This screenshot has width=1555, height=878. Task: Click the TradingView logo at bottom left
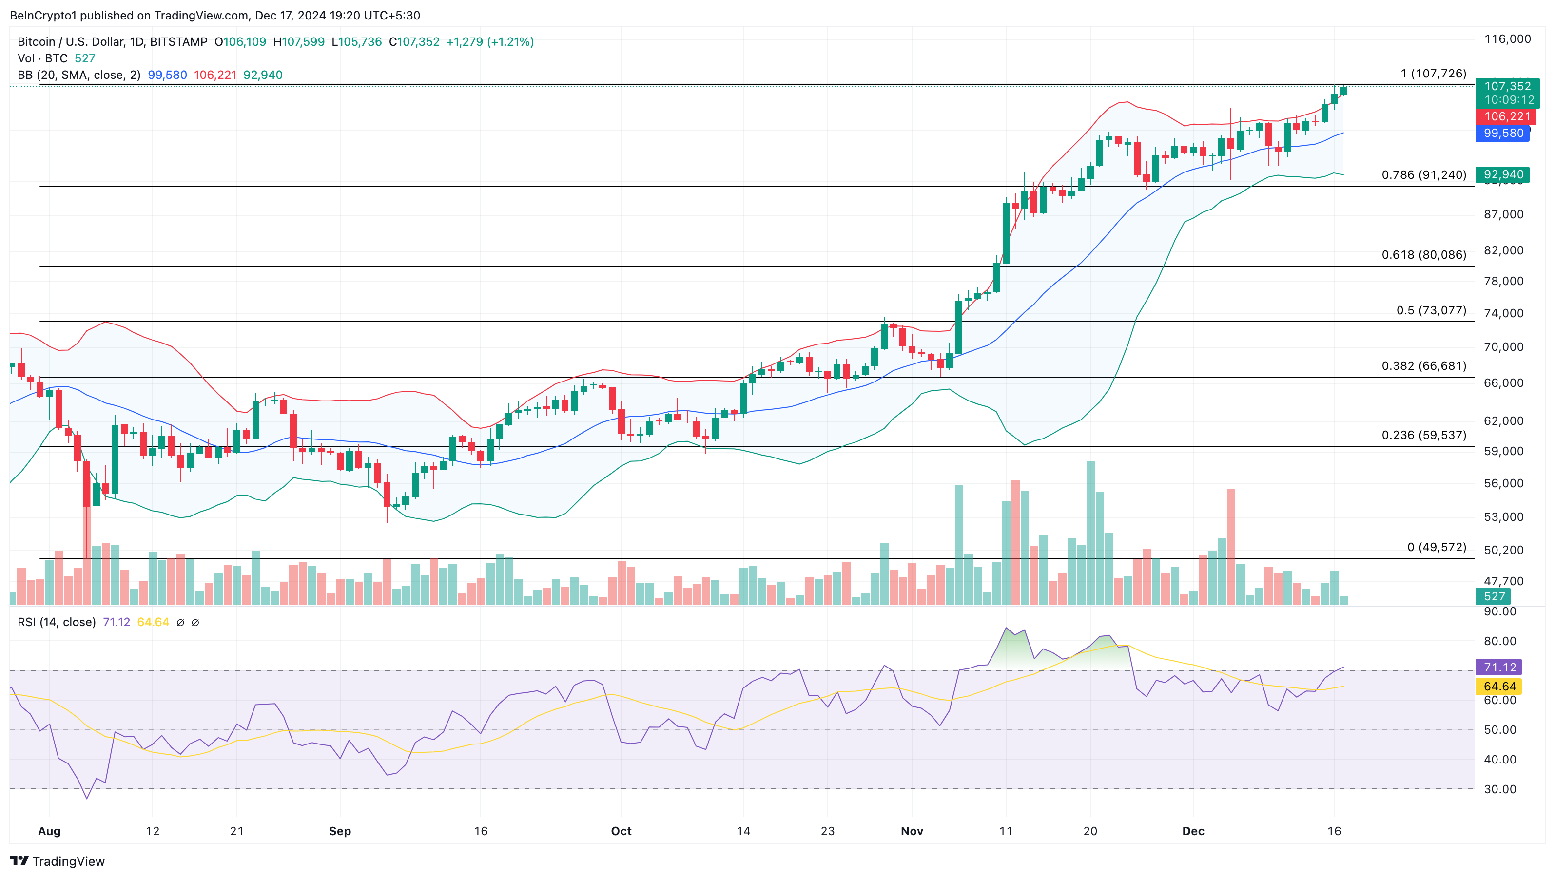click(57, 861)
